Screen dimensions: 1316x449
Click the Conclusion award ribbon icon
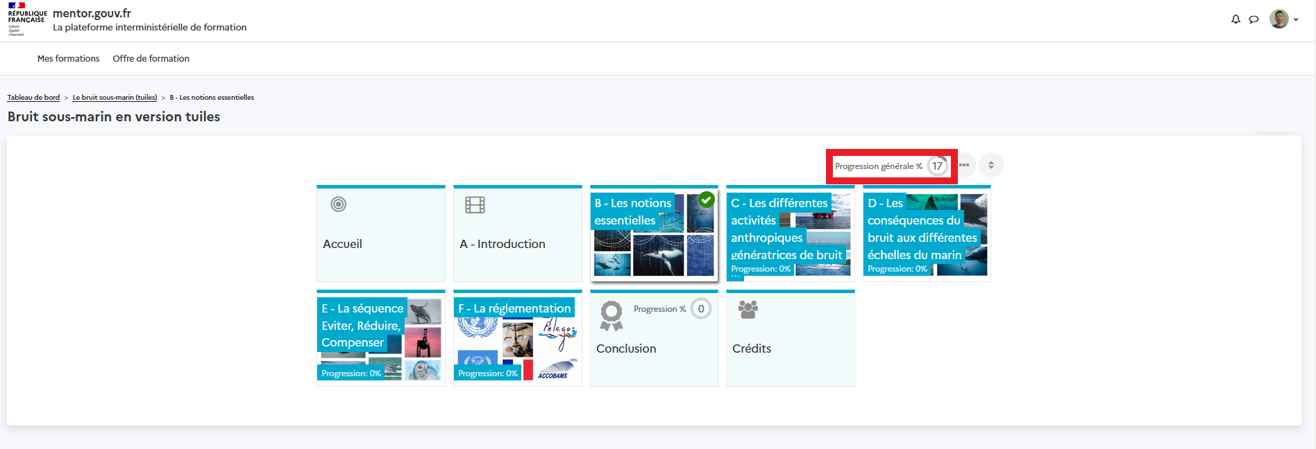click(611, 315)
